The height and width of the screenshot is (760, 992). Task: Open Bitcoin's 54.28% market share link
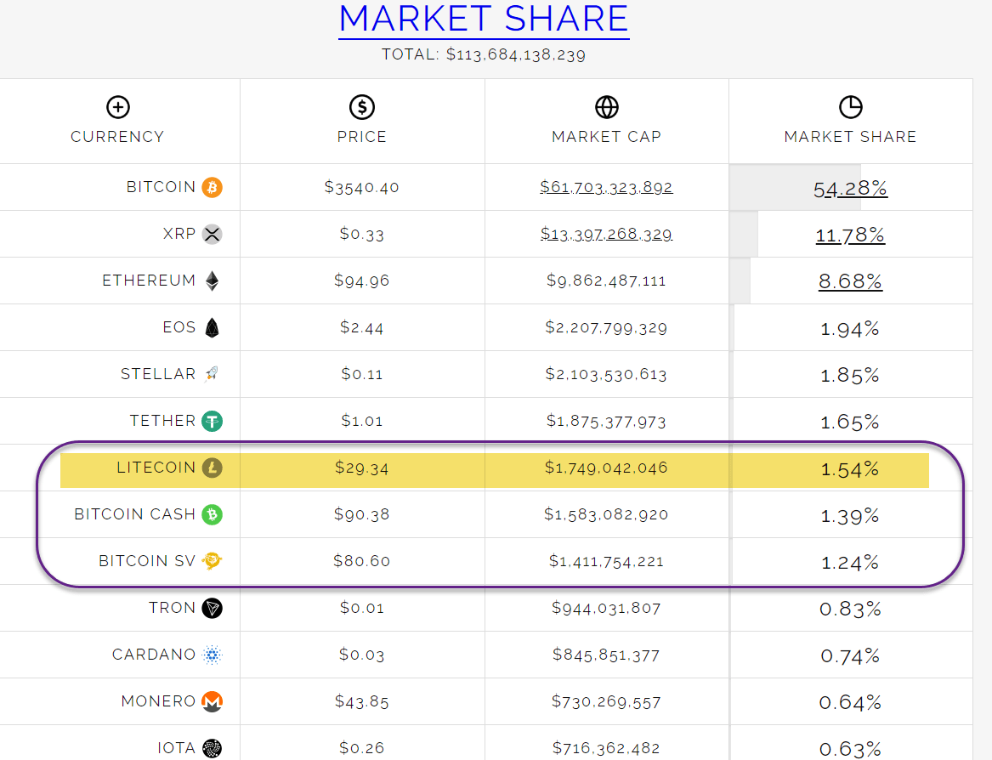pos(850,189)
